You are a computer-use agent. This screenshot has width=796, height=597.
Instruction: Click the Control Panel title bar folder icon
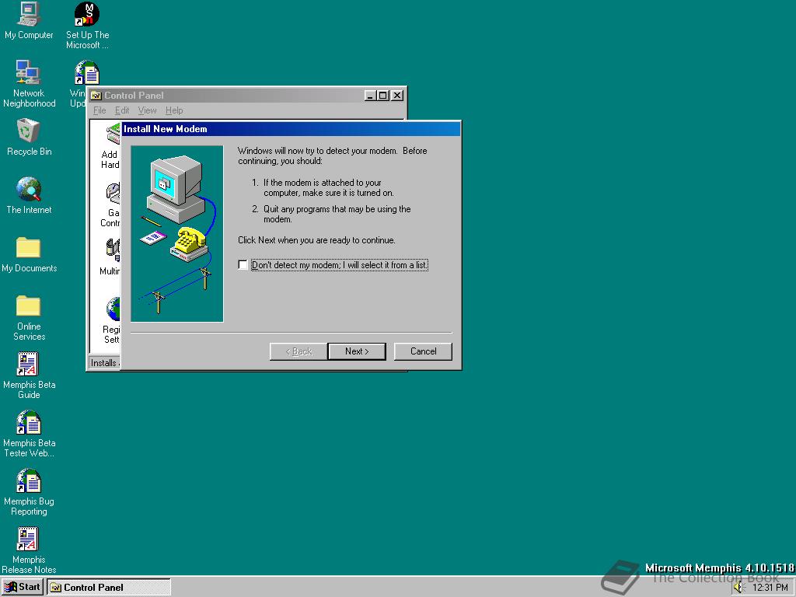(x=96, y=96)
